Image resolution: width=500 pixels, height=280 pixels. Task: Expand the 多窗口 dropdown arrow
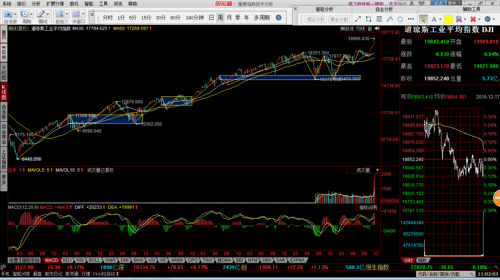(x=83, y=14)
